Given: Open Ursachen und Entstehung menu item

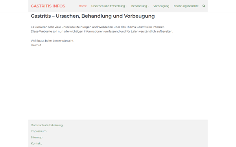Looking at the screenshot, I should pyautogui.click(x=108, y=6).
